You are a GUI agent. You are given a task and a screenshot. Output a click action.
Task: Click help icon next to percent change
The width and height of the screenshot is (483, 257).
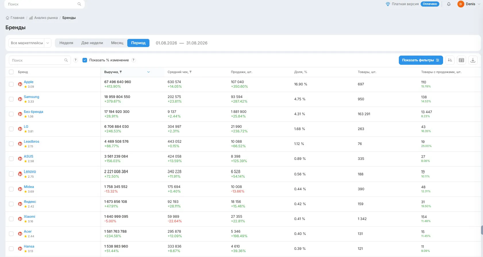[134, 60]
